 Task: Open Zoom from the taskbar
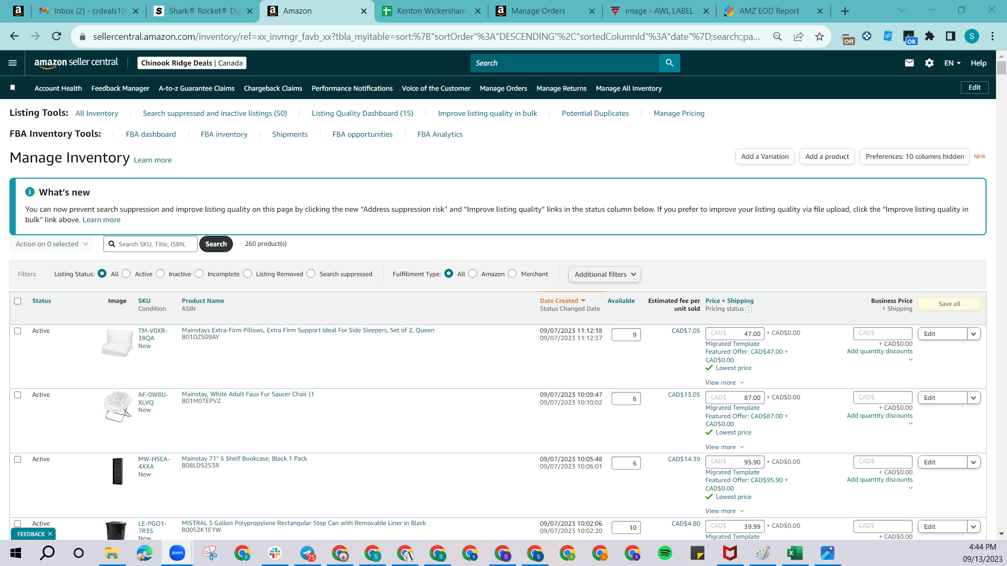click(177, 553)
